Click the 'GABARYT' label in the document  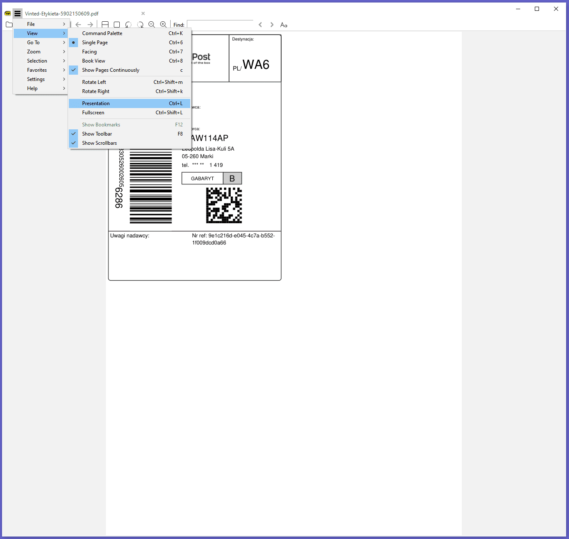point(202,179)
